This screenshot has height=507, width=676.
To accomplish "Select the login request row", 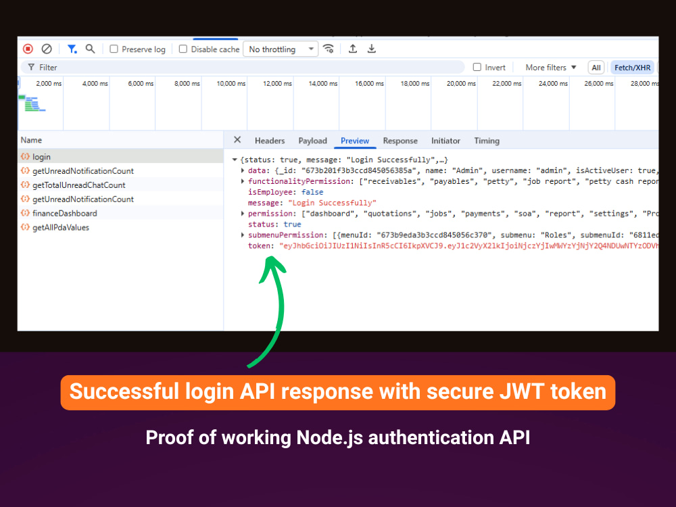I will click(x=120, y=157).
